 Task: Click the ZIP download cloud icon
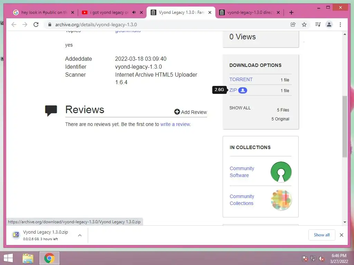[x=243, y=90]
